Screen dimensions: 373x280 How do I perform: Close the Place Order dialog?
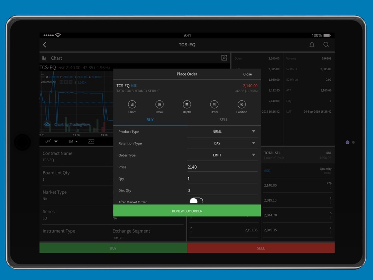coord(247,74)
